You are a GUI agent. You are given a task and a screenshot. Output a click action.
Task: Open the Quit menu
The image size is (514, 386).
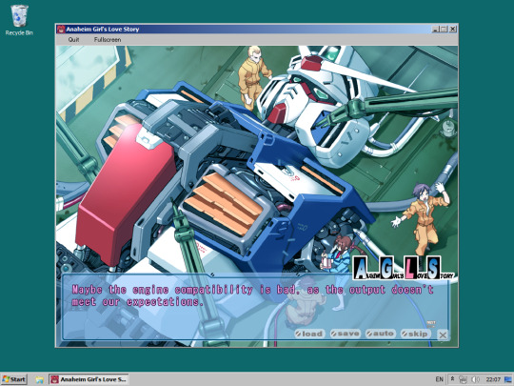[x=73, y=39]
